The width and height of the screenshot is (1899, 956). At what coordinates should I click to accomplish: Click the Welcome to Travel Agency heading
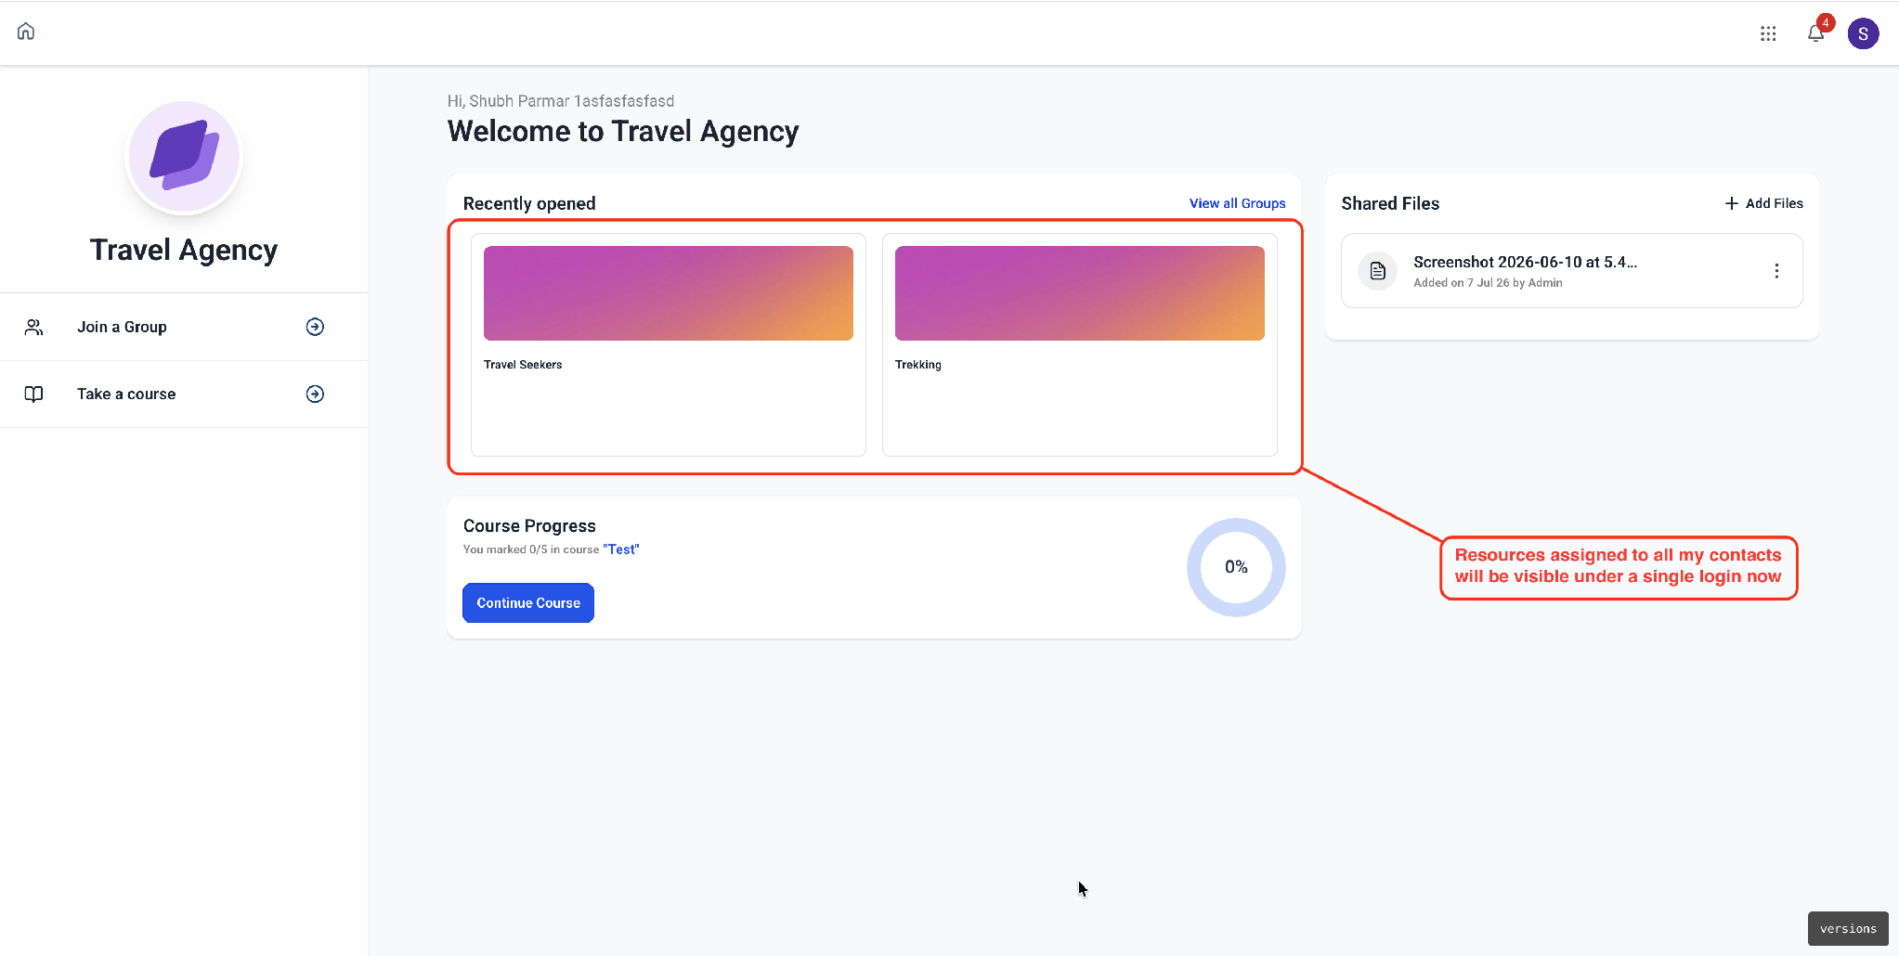pos(623,132)
